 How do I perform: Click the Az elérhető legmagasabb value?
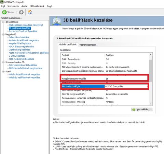click(x=118, y=67)
